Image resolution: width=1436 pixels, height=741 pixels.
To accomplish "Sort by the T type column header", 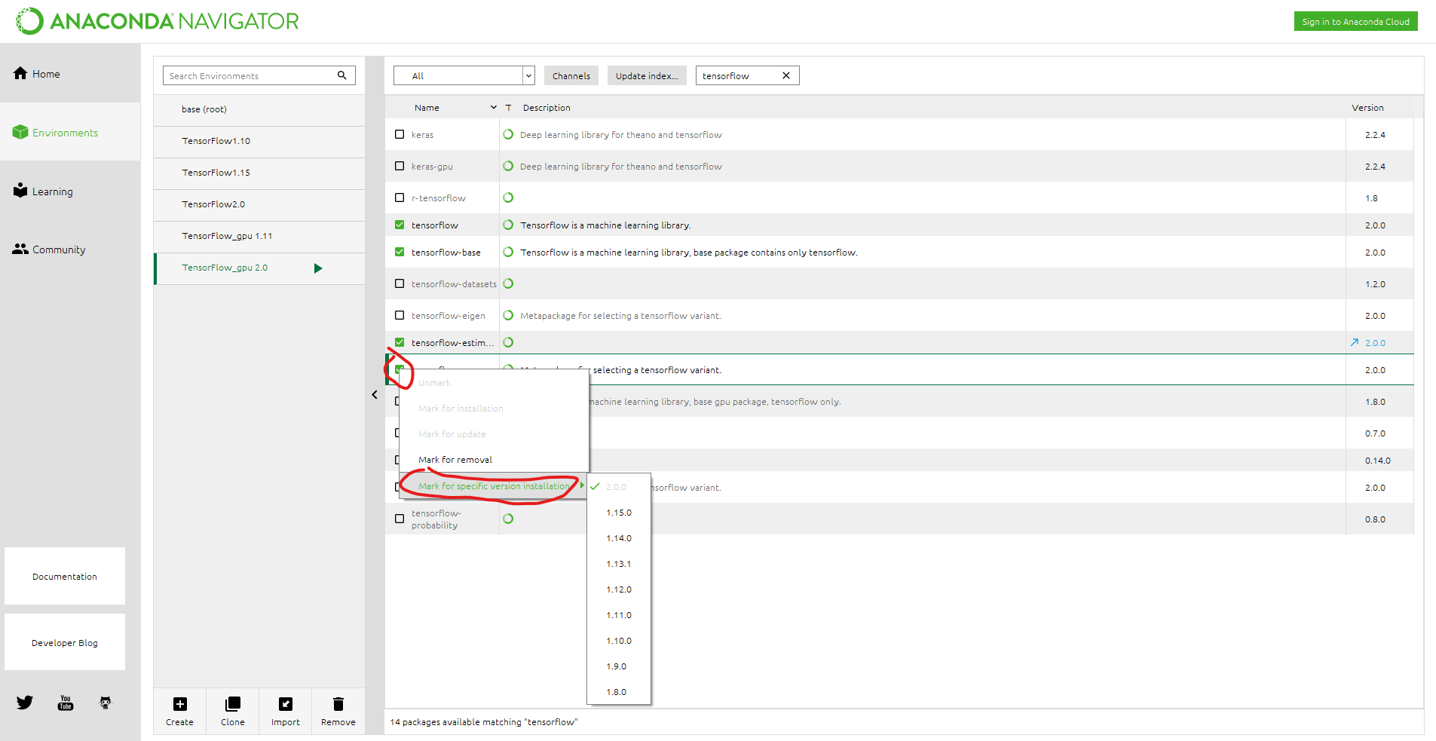I will pyautogui.click(x=508, y=108).
